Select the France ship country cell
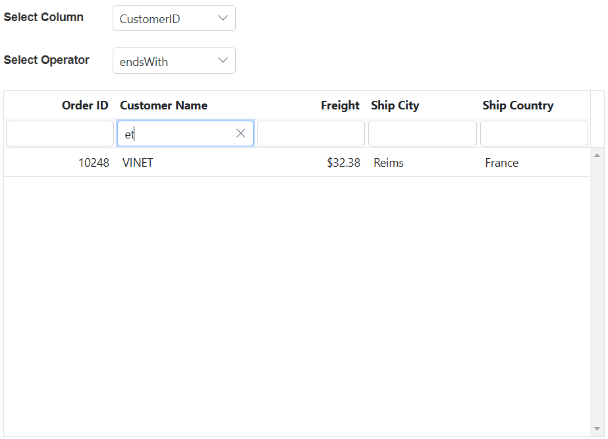The width and height of the screenshot is (608, 439). pyautogui.click(x=501, y=163)
